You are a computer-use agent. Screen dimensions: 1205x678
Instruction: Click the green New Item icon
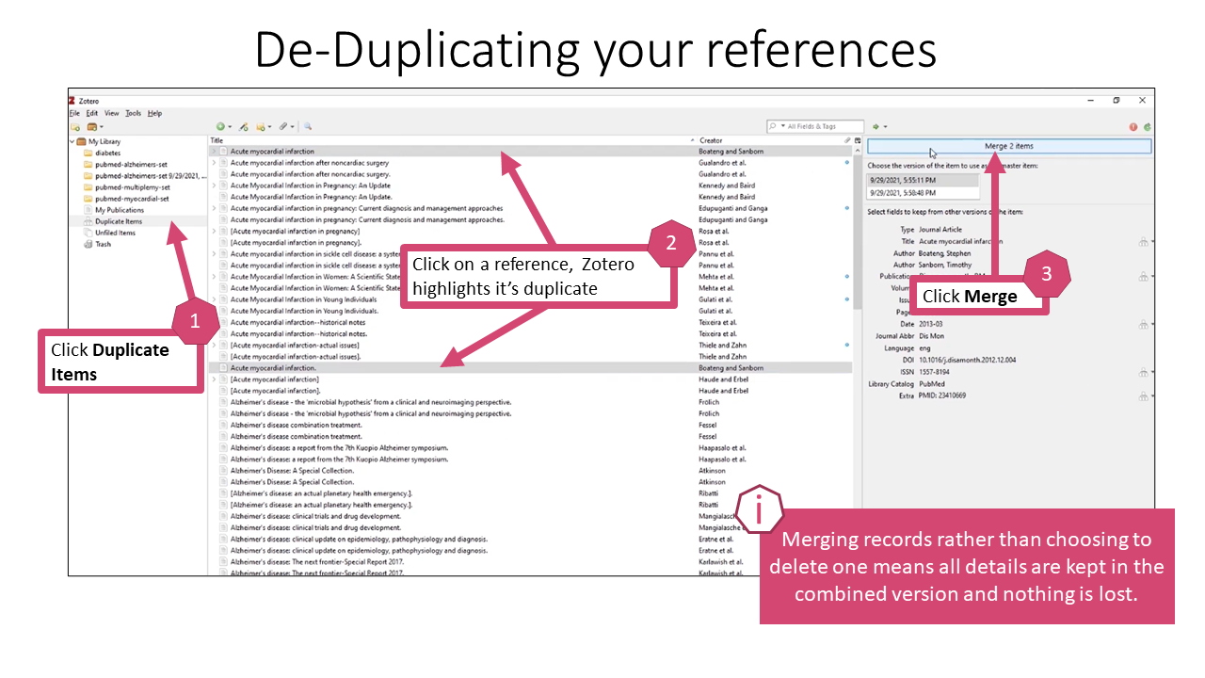[x=220, y=126]
